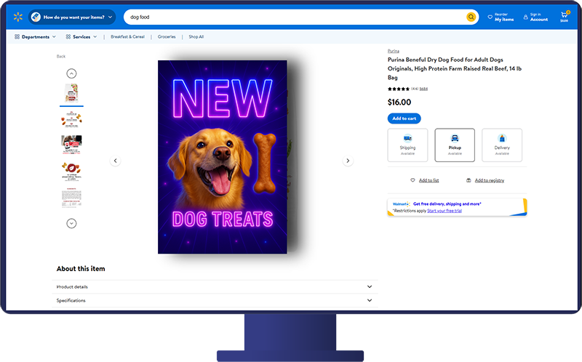The height and width of the screenshot is (362, 582).
Task: Expand the Services menu
Action: pyautogui.click(x=81, y=37)
